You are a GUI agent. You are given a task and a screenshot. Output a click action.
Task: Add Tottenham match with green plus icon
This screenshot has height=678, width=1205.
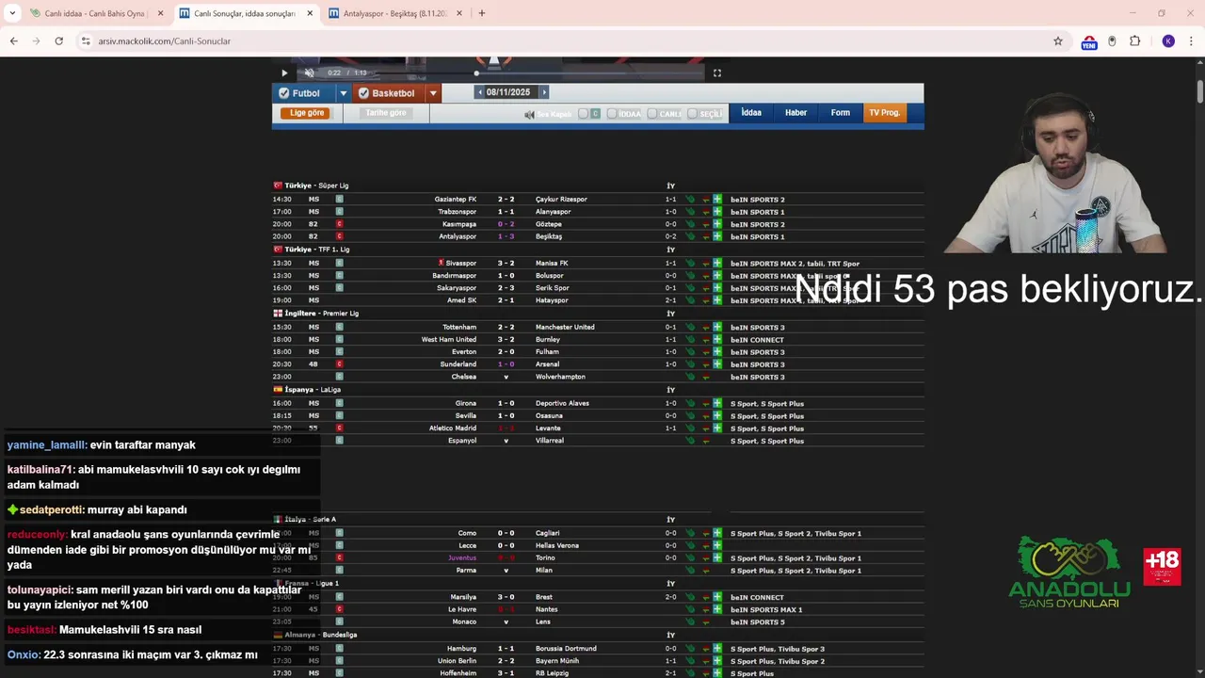tap(717, 327)
